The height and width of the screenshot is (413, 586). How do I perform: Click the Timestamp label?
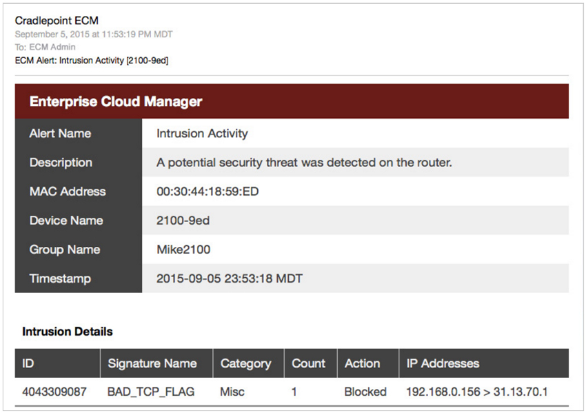(x=60, y=279)
